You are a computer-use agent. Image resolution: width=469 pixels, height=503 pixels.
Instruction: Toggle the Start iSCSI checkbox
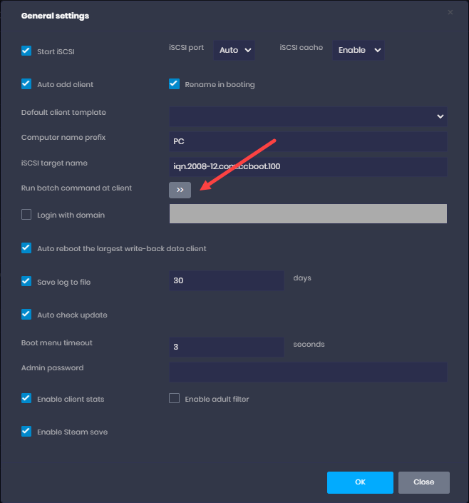(26, 51)
